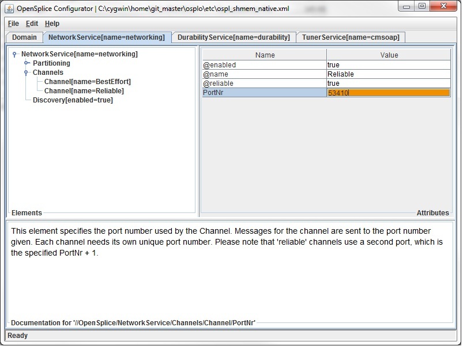Expand the Partitioning tree node handle
The width and height of the screenshot is (463, 346).
(27, 63)
